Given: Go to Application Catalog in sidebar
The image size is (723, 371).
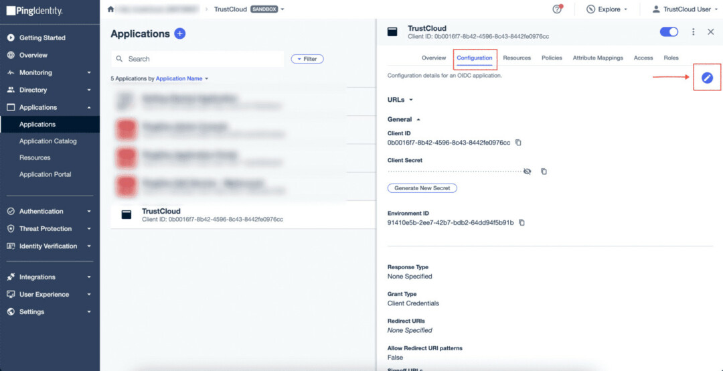Looking at the screenshot, I should tap(48, 141).
